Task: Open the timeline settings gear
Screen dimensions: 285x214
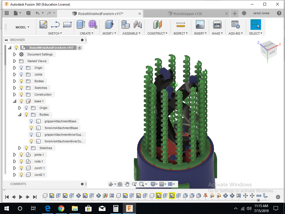Action: click(x=278, y=197)
